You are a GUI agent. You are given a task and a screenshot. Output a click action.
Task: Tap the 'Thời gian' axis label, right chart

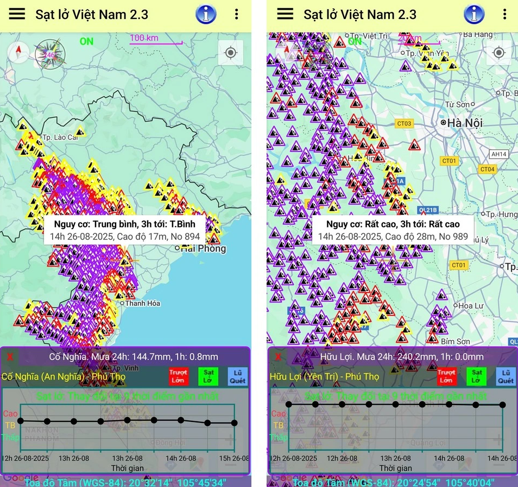pos(395,468)
